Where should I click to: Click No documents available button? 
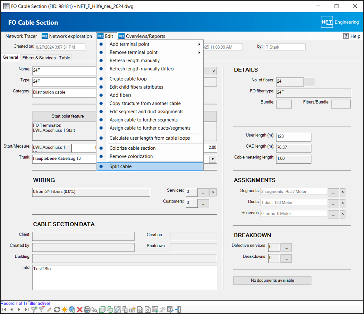[x=272, y=281]
